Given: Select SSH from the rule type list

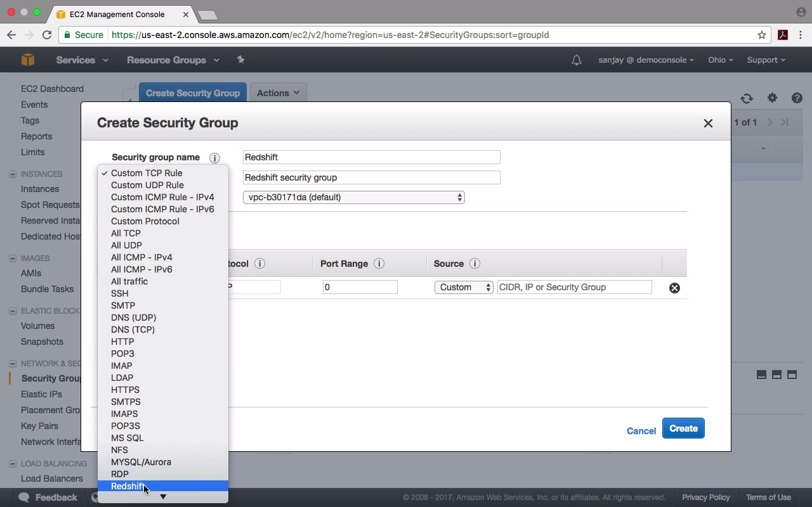Looking at the screenshot, I should click(x=163, y=293).
